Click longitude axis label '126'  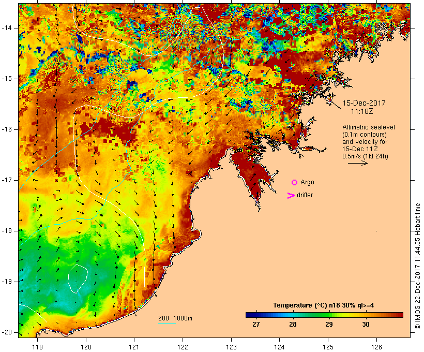coord(376,347)
